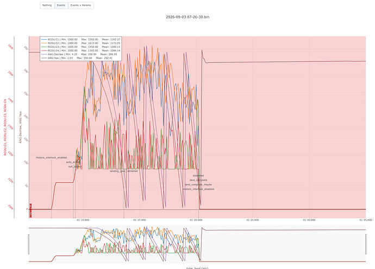375x269 pixels.
Task: Click the 'motors_interlock_disabled' event label
Action: pyautogui.click(x=198, y=189)
